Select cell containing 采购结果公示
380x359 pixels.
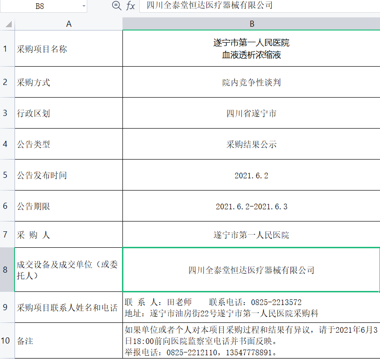(x=251, y=144)
